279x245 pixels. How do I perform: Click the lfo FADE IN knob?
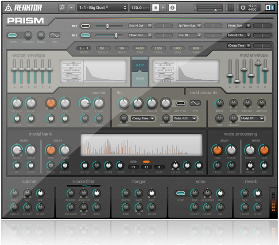(x=151, y=103)
